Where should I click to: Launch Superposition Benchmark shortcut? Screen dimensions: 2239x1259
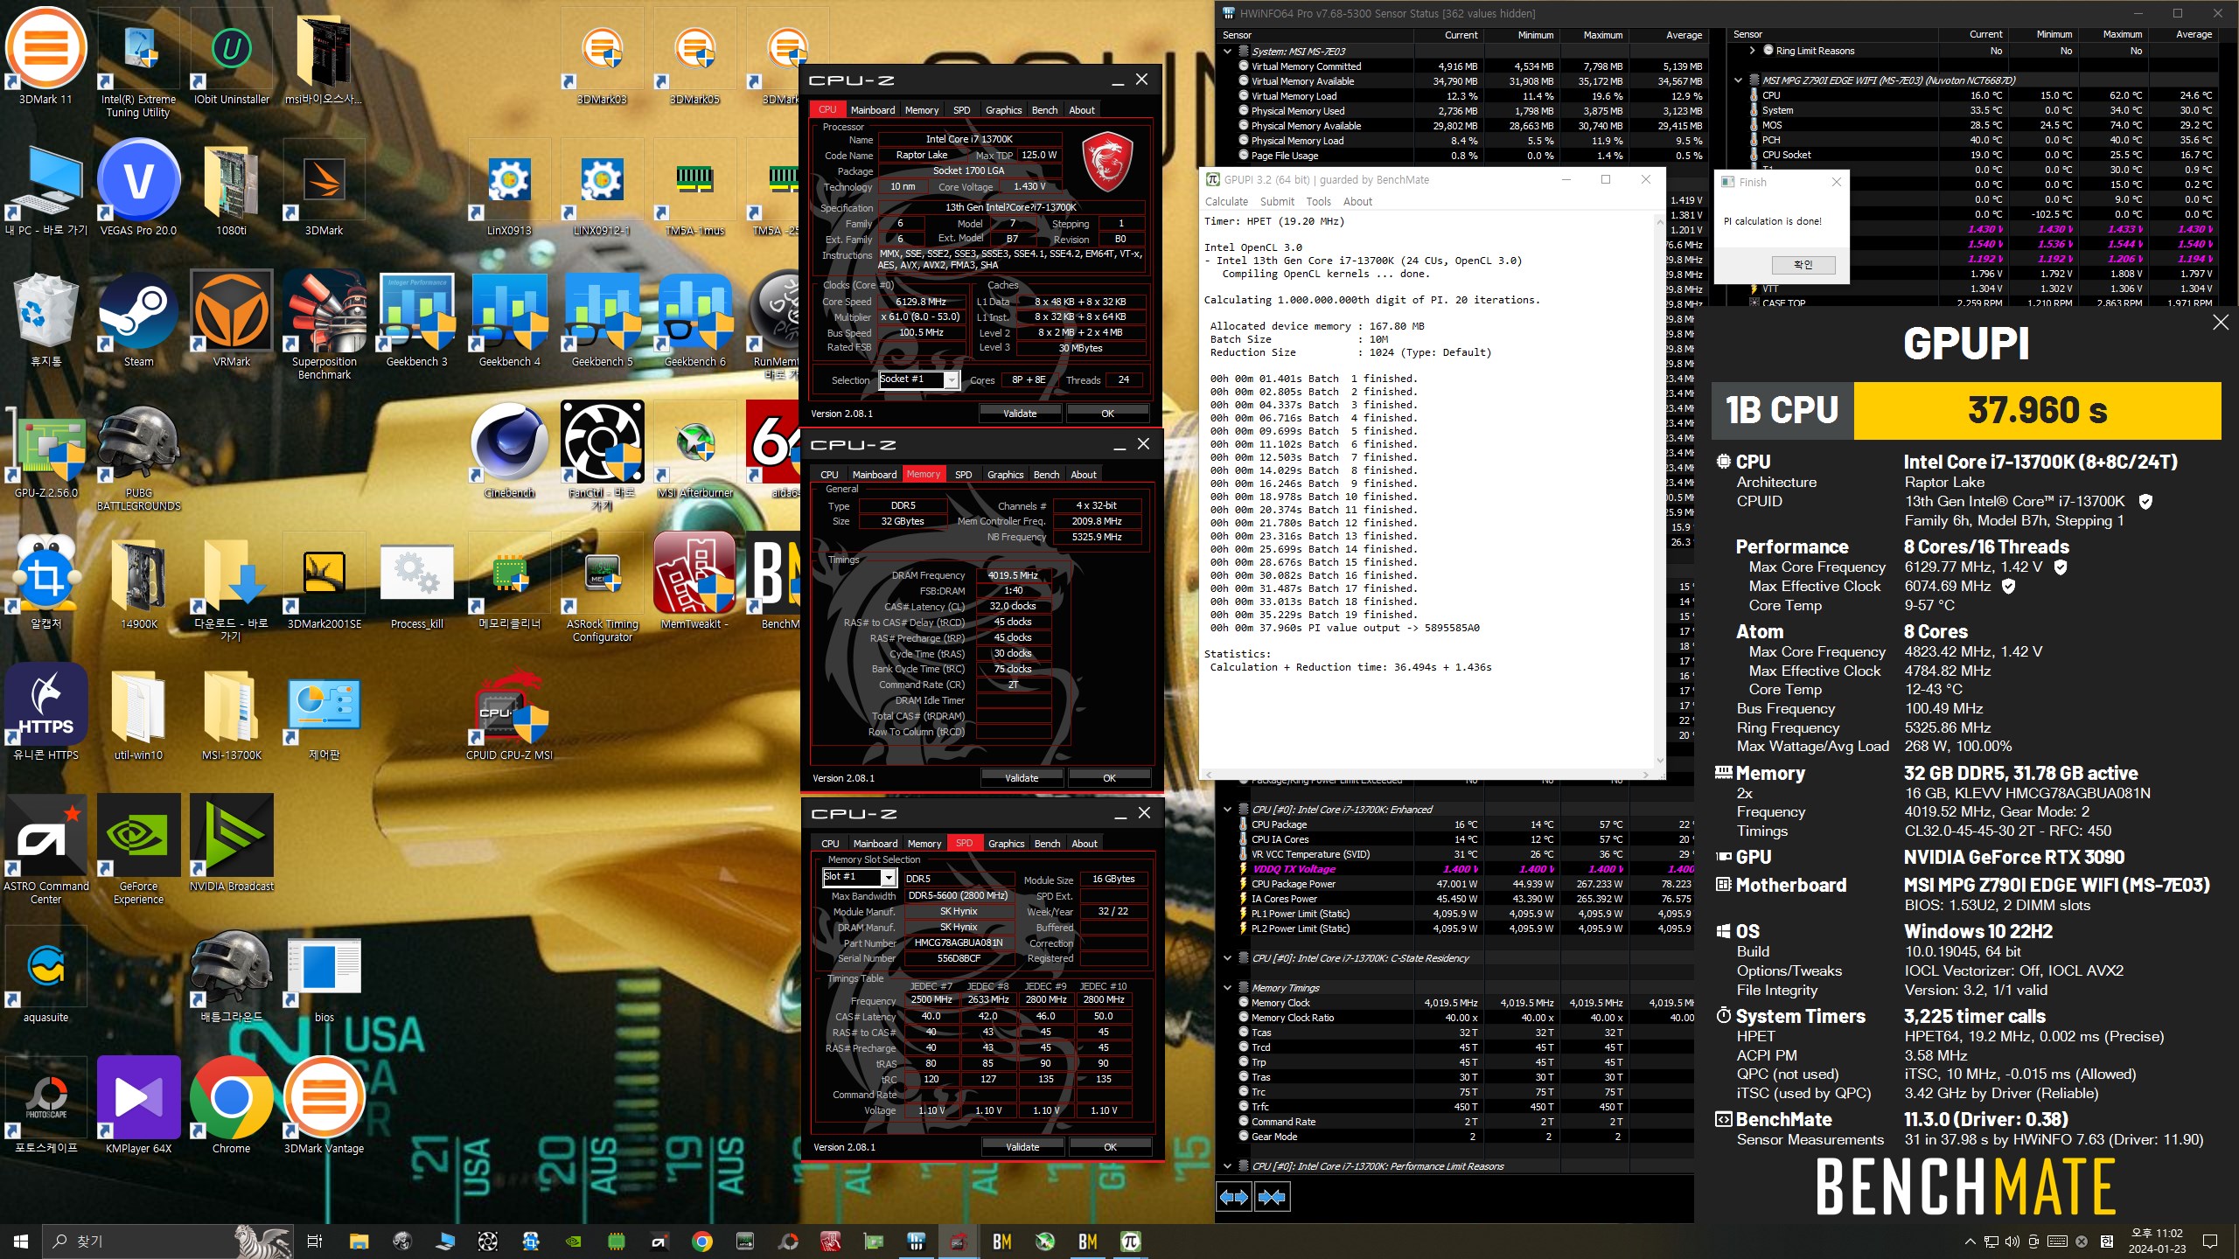pos(324,323)
